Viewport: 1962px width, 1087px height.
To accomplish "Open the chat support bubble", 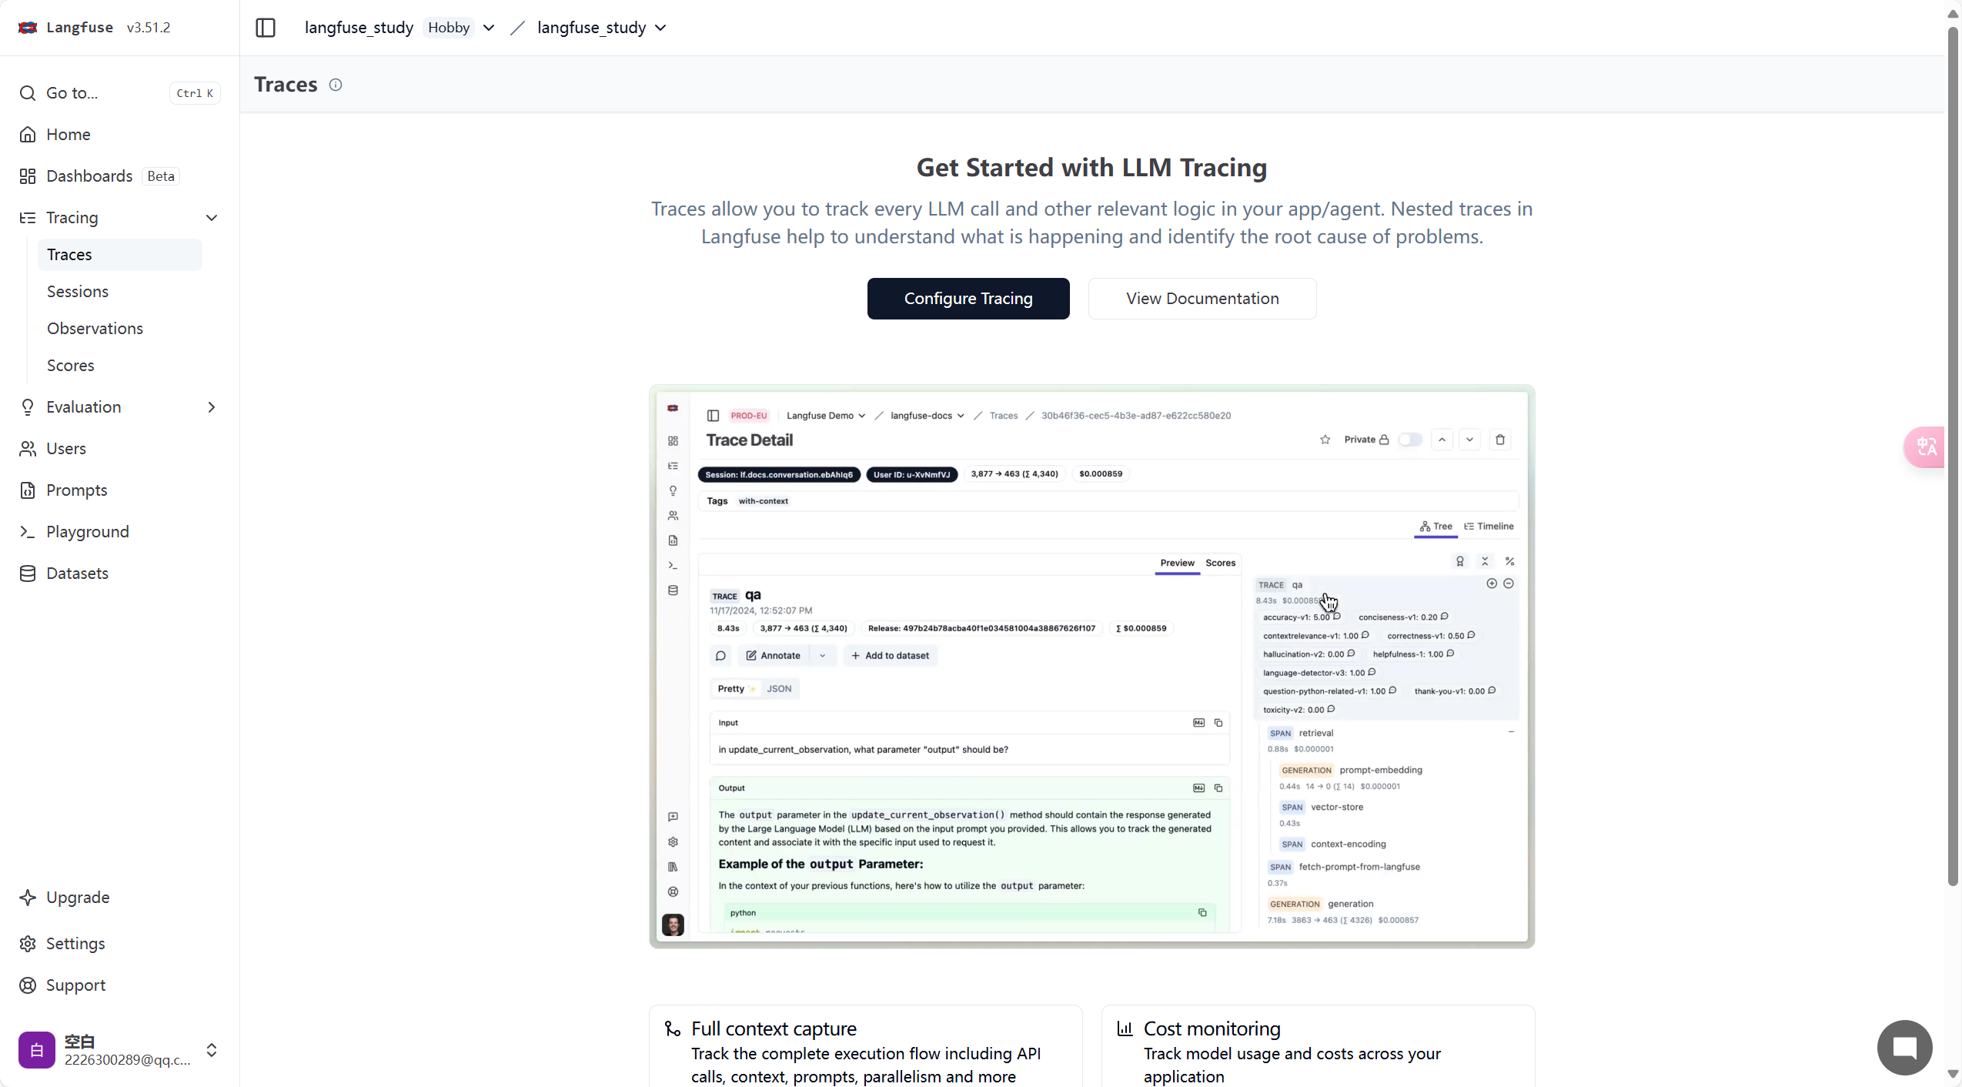I will pyautogui.click(x=1905, y=1048).
